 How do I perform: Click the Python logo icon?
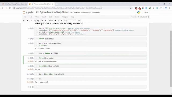point(139,12)
